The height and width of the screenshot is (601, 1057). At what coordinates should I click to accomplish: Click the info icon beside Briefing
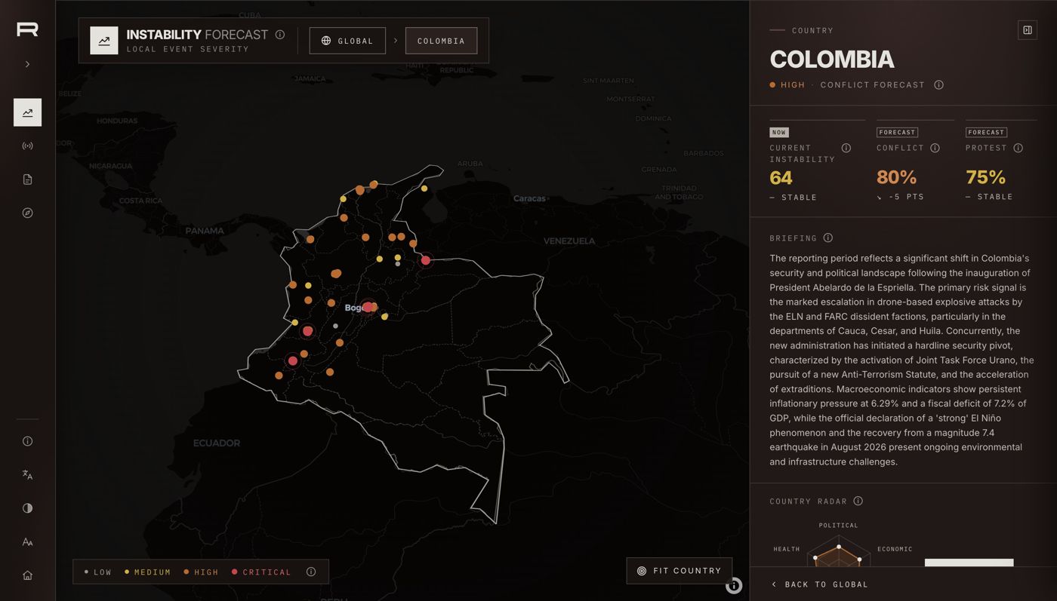(828, 238)
